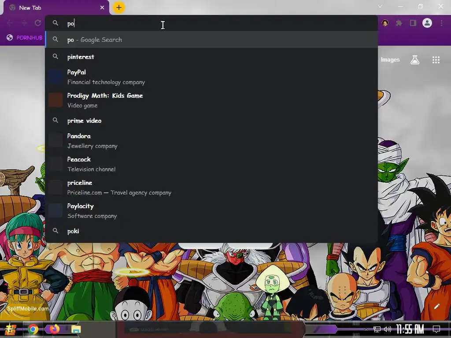Viewport: 451px width, 338px height.
Task: Click the 11:55 AM taskbar clock
Action: pyautogui.click(x=410, y=329)
